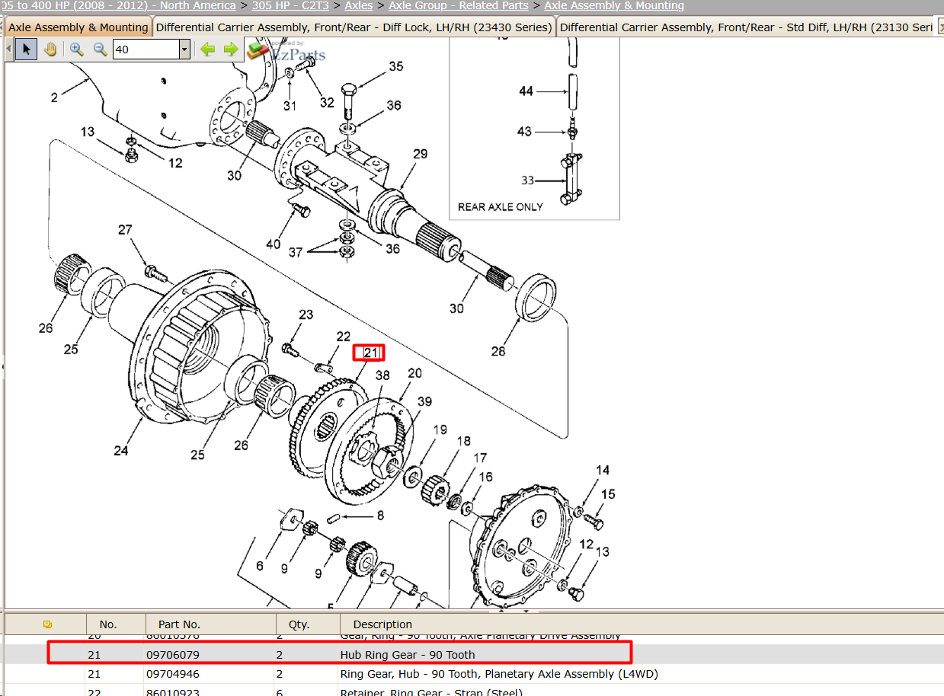The width and height of the screenshot is (944, 696).
Task: Open 'Axle Group - Related Parts' breadcrumb
Action: 459,5
